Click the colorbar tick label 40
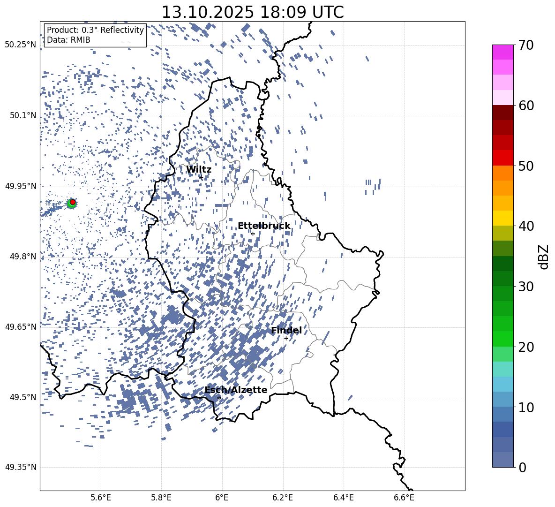Screen dimensions: 555x507 526,226
